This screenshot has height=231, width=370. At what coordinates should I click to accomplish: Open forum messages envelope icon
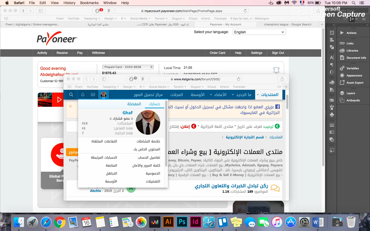[x=93, y=95]
